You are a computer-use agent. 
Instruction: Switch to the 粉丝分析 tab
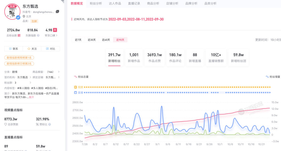point(96,4)
